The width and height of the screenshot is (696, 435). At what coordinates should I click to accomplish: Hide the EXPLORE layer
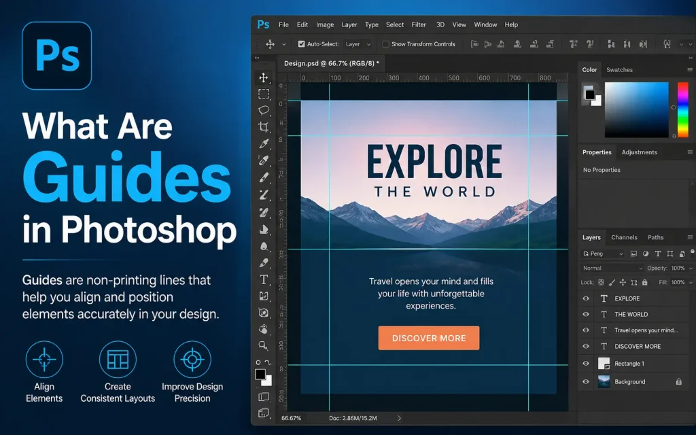pyautogui.click(x=586, y=298)
